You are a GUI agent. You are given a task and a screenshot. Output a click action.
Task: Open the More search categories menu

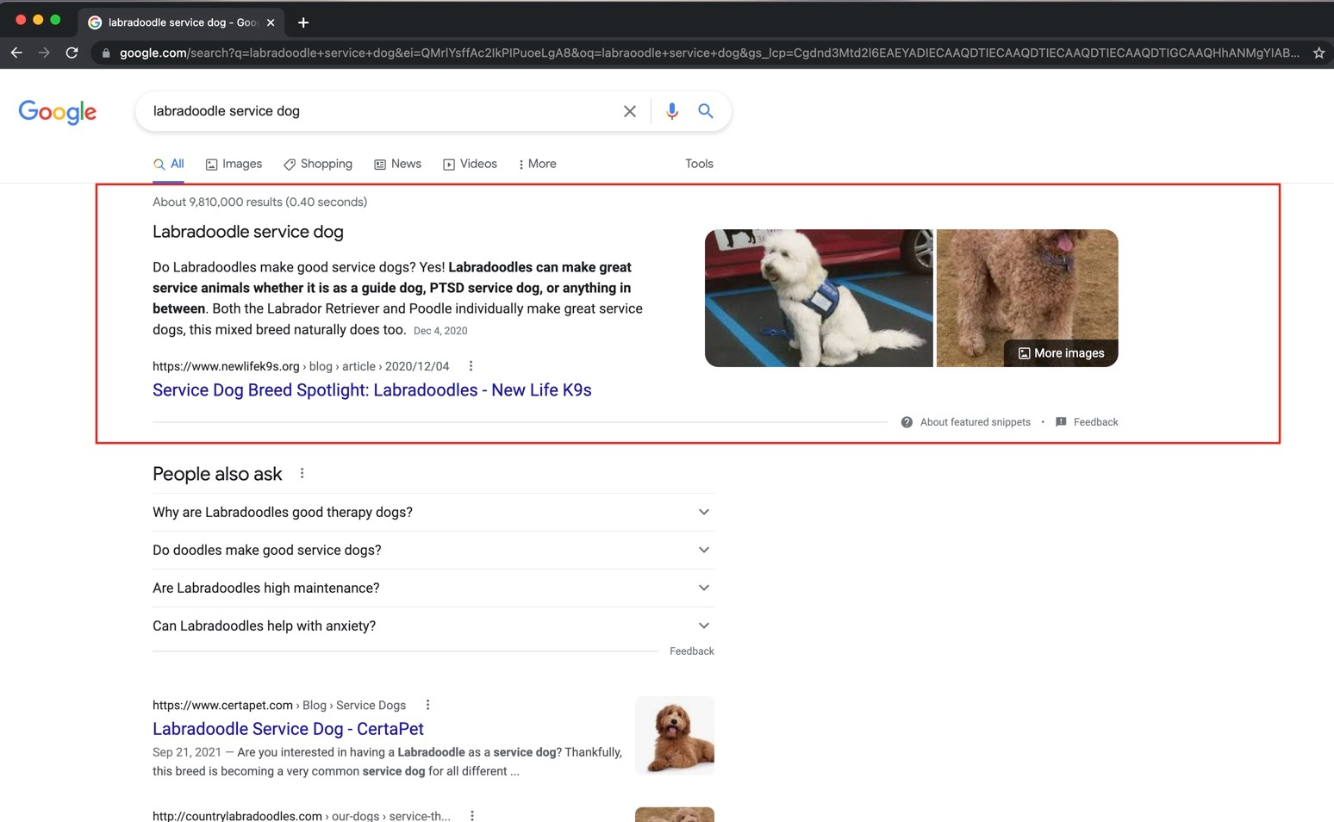(537, 164)
